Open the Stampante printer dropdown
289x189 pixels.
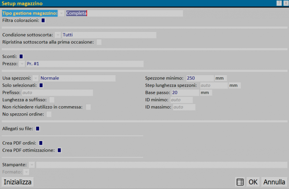(32, 165)
